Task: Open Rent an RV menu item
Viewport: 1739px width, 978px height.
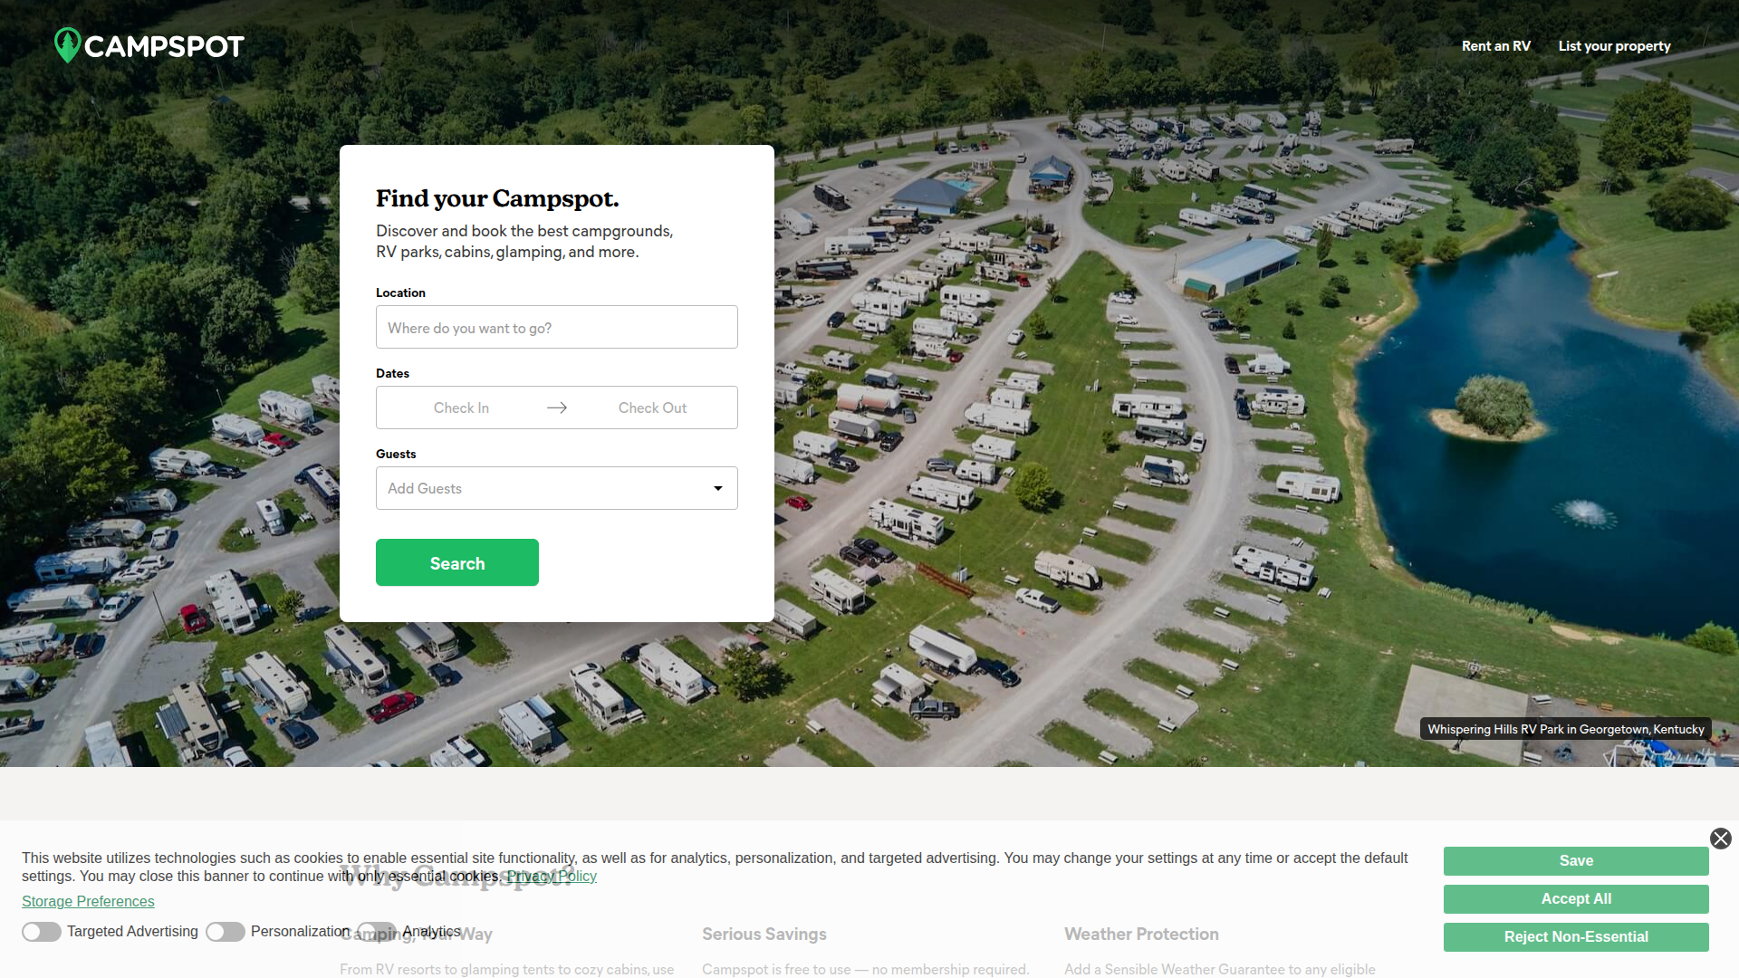Action: coord(1496,46)
